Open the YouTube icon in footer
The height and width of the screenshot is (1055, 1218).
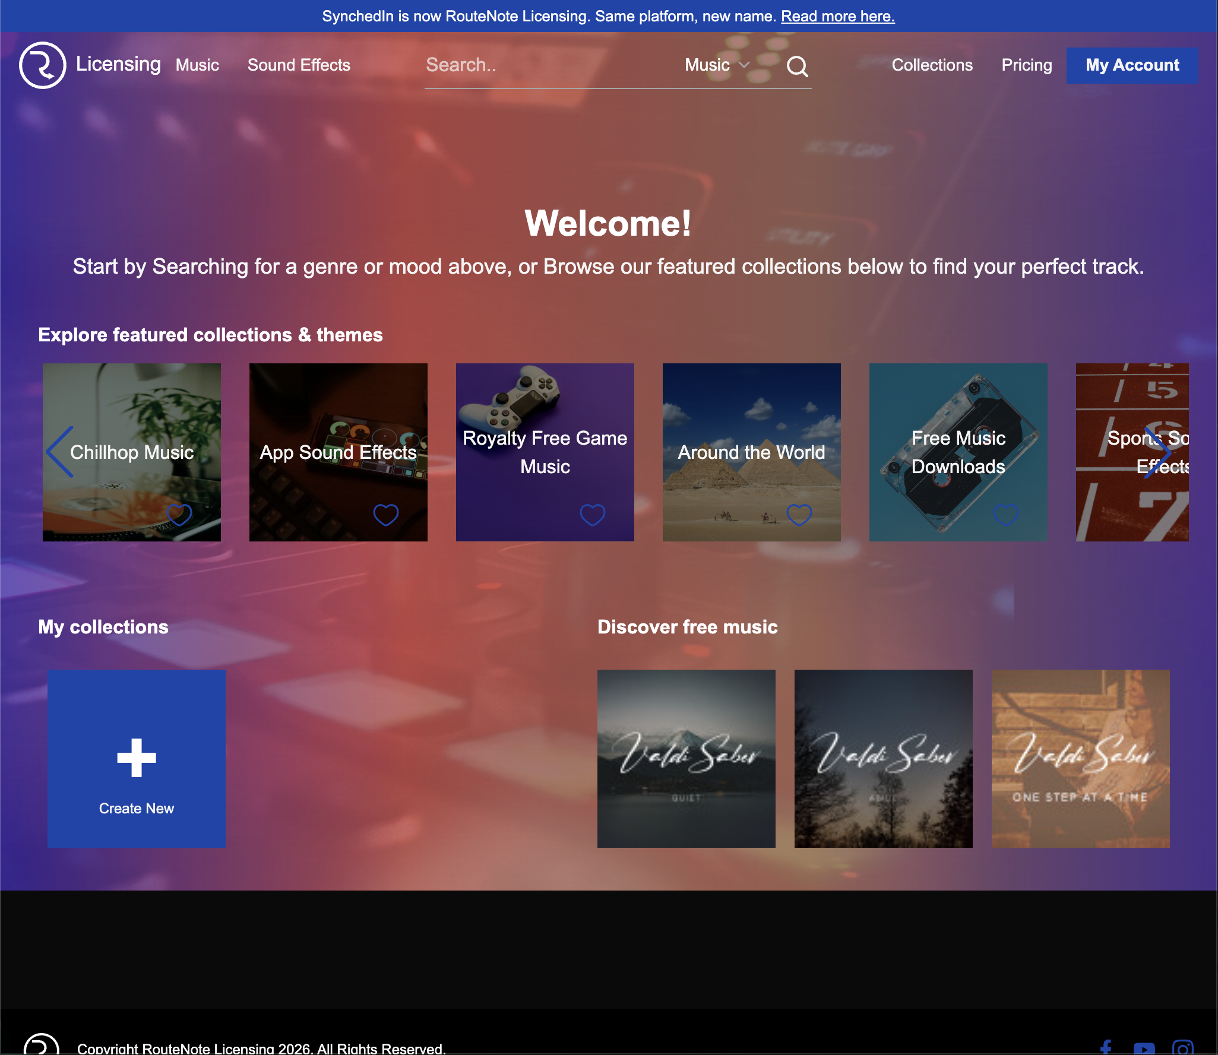pyautogui.click(x=1144, y=1048)
